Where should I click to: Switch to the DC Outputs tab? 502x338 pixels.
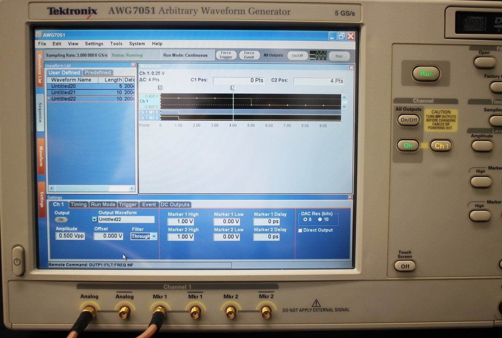(175, 204)
